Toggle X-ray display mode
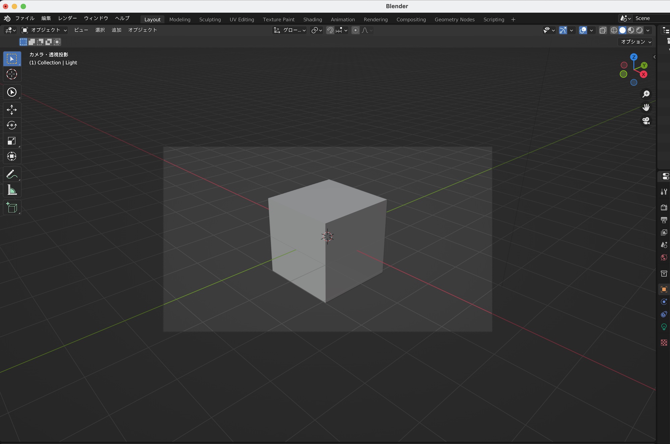The width and height of the screenshot is (670, 444). [x=603, y=30]
